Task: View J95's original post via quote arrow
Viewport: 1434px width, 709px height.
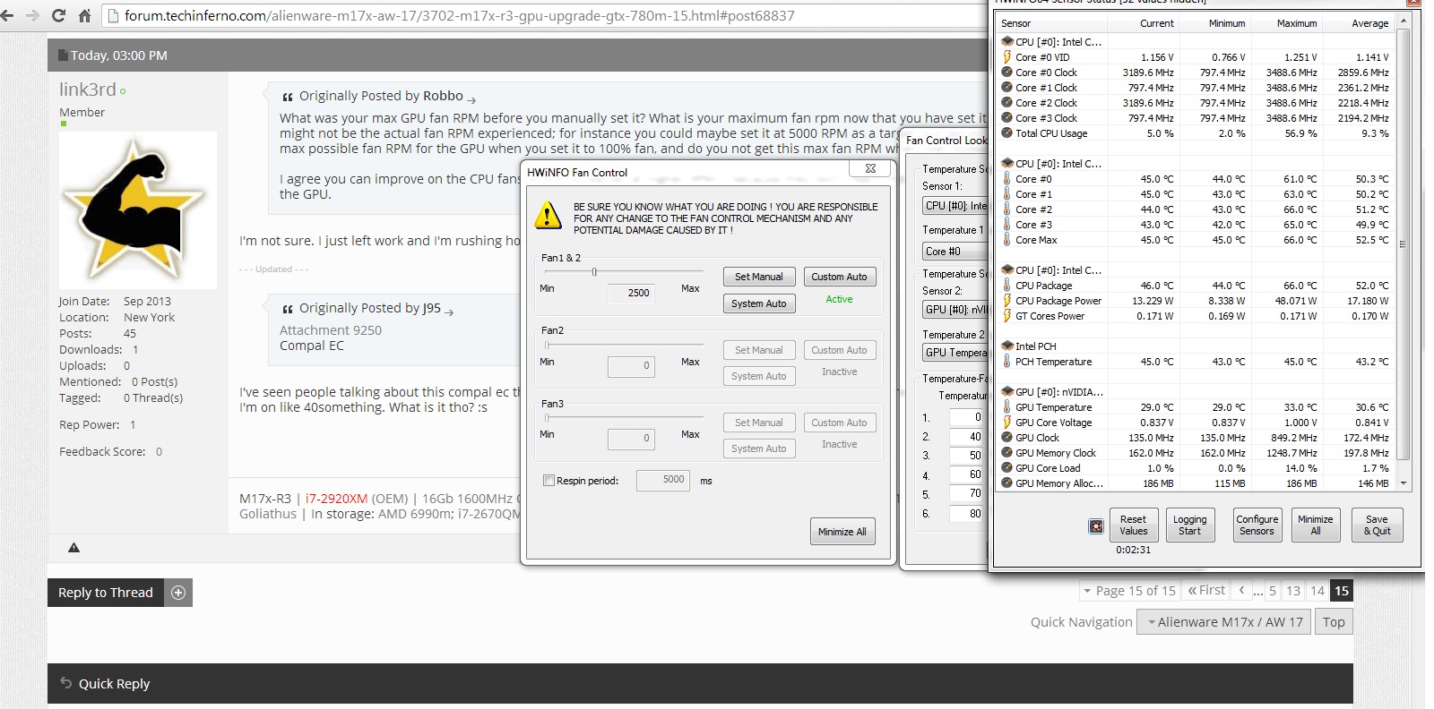Action: pos(449,312)
